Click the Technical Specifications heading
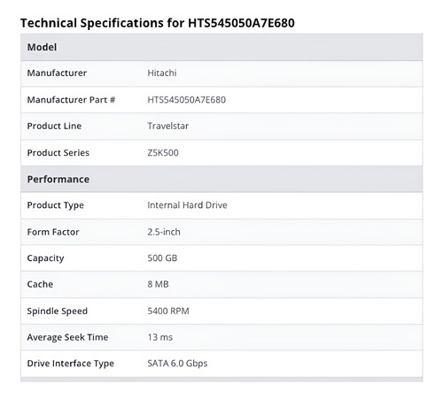 coord(158,23)
